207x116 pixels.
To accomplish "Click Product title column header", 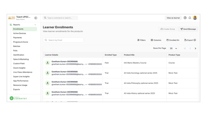I will [x=129, y=55].
